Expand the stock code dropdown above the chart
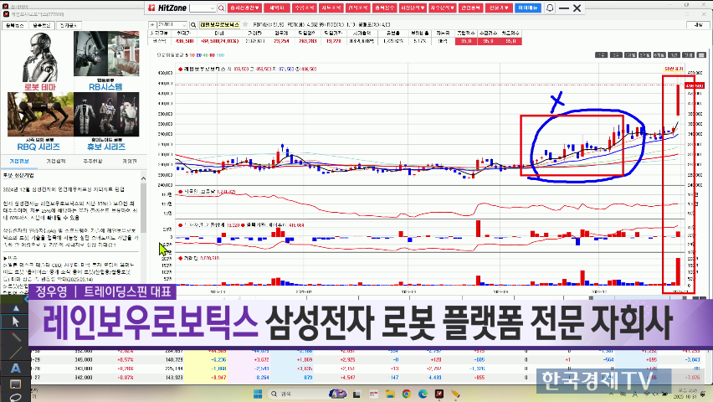Image resolution: width=713 pixels, height=402 pixels. 186,25
